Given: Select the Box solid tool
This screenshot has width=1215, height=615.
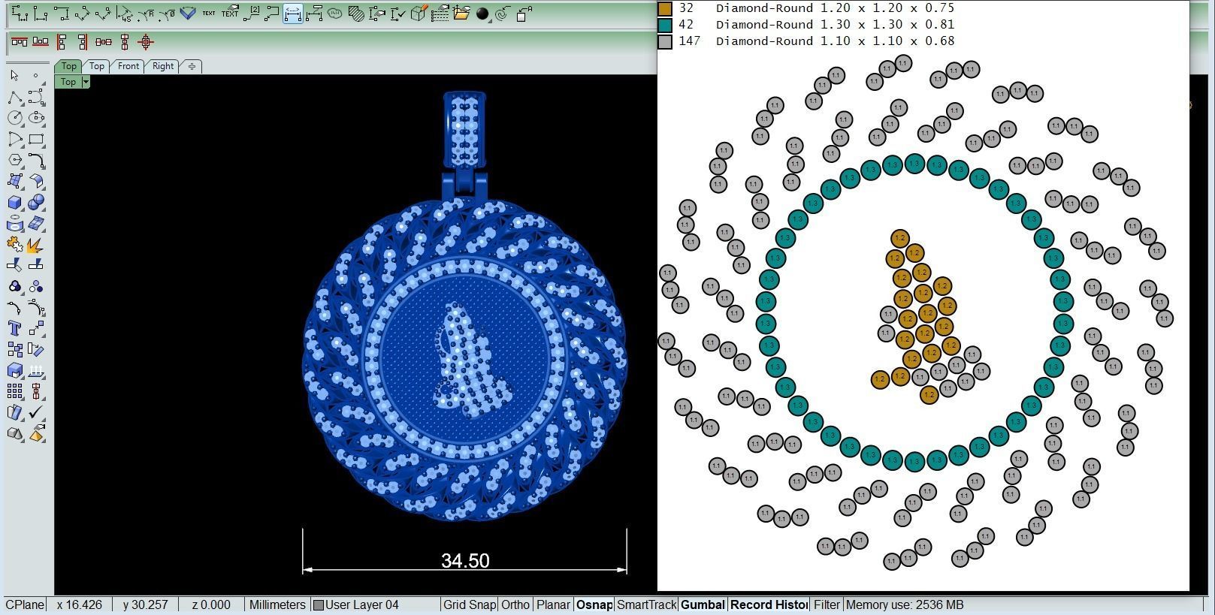Looking at the screenshot, I should 14,203.
